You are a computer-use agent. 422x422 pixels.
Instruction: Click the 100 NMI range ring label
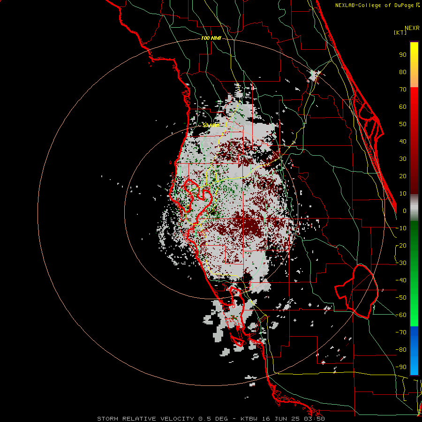pyautogui.click(x=211, y=38)
